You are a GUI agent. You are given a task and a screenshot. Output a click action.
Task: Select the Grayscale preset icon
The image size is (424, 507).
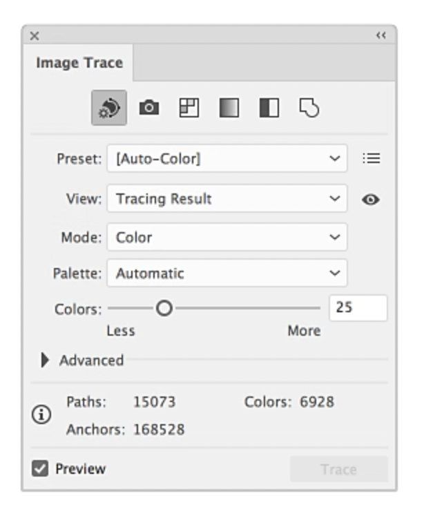click(229, 108)
